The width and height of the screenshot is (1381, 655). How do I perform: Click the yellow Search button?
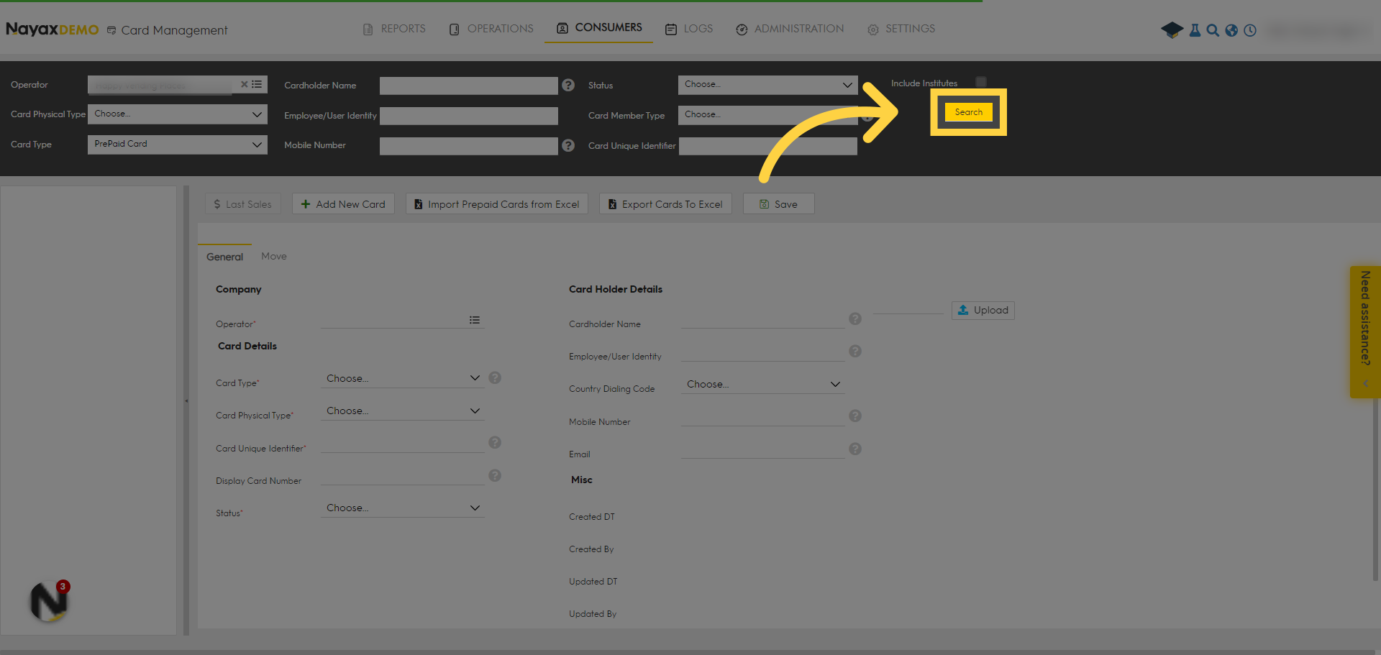pos(968,112)
